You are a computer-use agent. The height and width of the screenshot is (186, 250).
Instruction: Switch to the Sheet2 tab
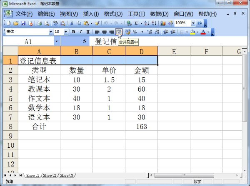tap(50, 175)
